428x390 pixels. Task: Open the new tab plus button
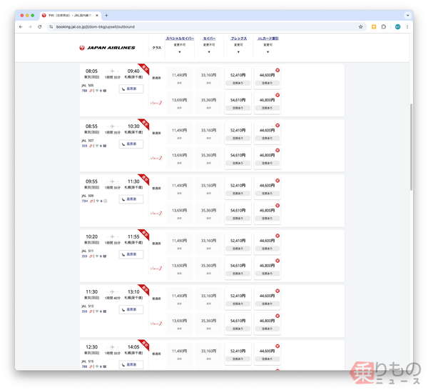click(x=106, y=15)
